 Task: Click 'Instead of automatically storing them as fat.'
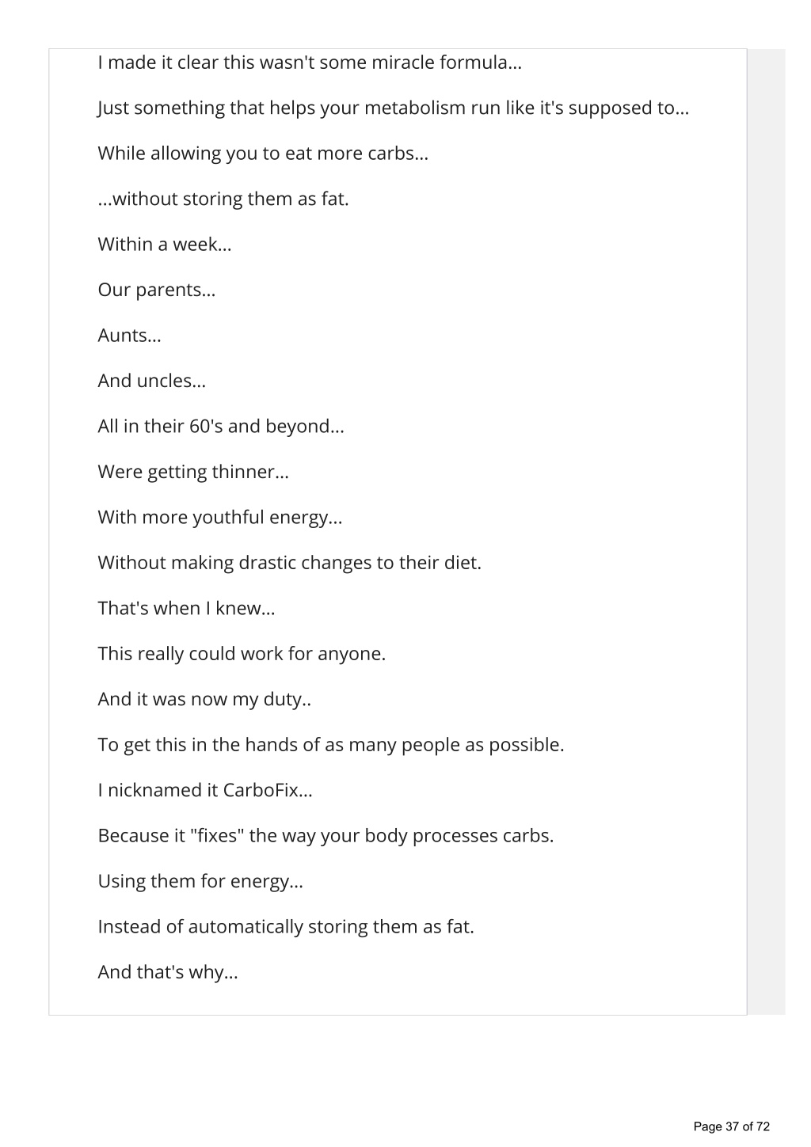286,927
